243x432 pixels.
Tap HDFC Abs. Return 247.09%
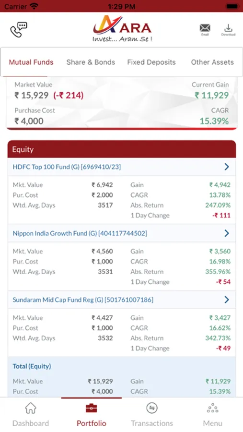218,205
